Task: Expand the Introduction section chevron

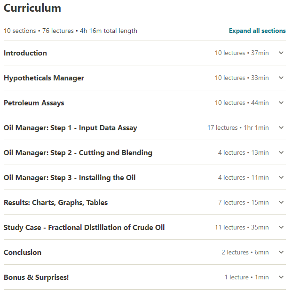Action: click(x=281, y=53)
